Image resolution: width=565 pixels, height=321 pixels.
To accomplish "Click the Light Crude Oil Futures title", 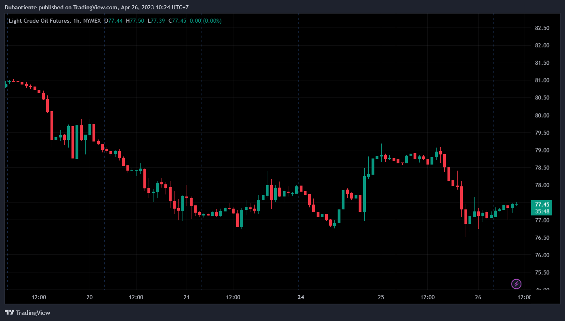I will pos(38,21).
